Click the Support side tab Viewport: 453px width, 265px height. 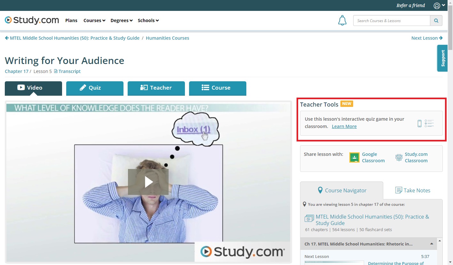pos(442,58)
